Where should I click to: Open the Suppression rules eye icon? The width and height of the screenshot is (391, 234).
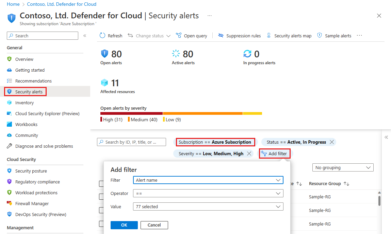tap(221, 36)
